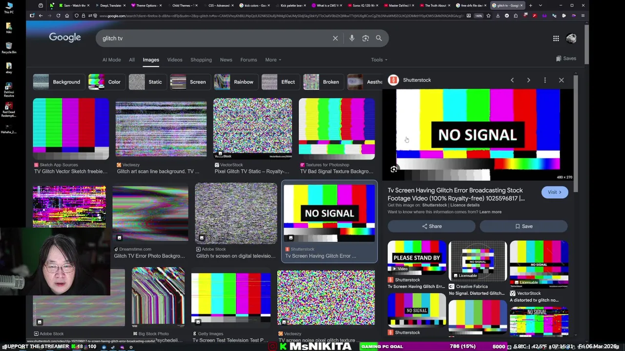Viewport: 625px width, 351px height.
Task: Open the Recycle Bin desktop icon
Action: coord(9,48)
